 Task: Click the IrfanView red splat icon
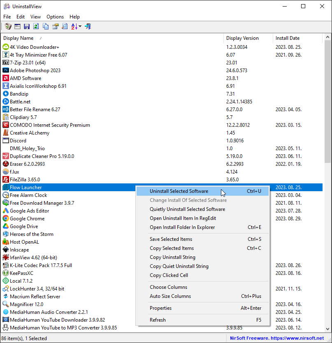click(x=6, y=258)
